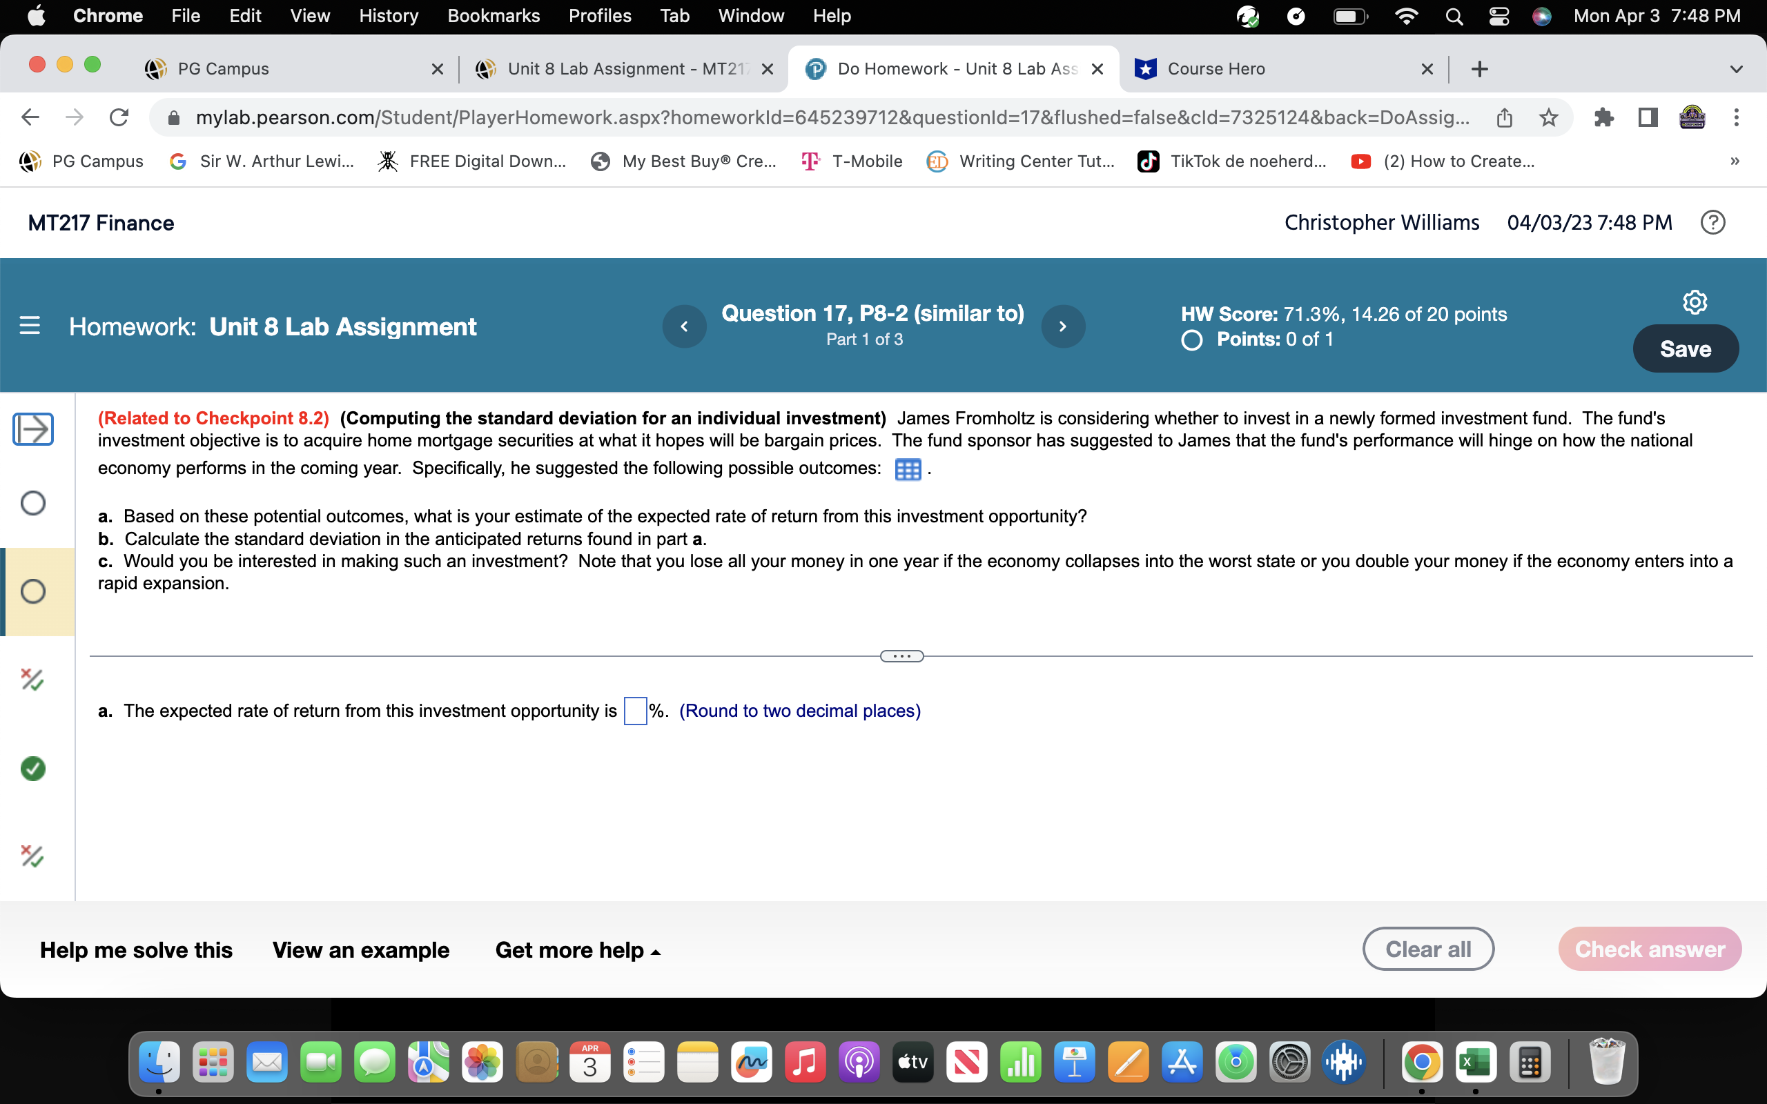Image resolution: width=1767 pixels, height=1104 pixels.
Task: Expand the bookmarks overflow chevron
Action: point(1734,161)
